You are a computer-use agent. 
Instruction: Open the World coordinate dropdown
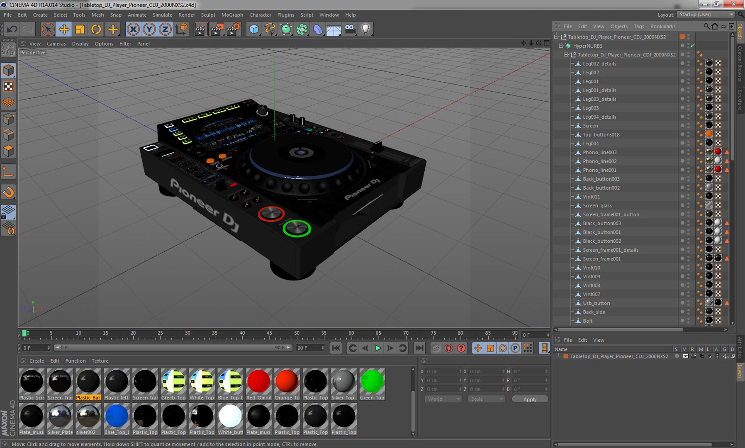coord(443,399)
